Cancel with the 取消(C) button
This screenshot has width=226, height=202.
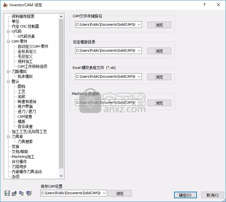click(x=213, y=195)
